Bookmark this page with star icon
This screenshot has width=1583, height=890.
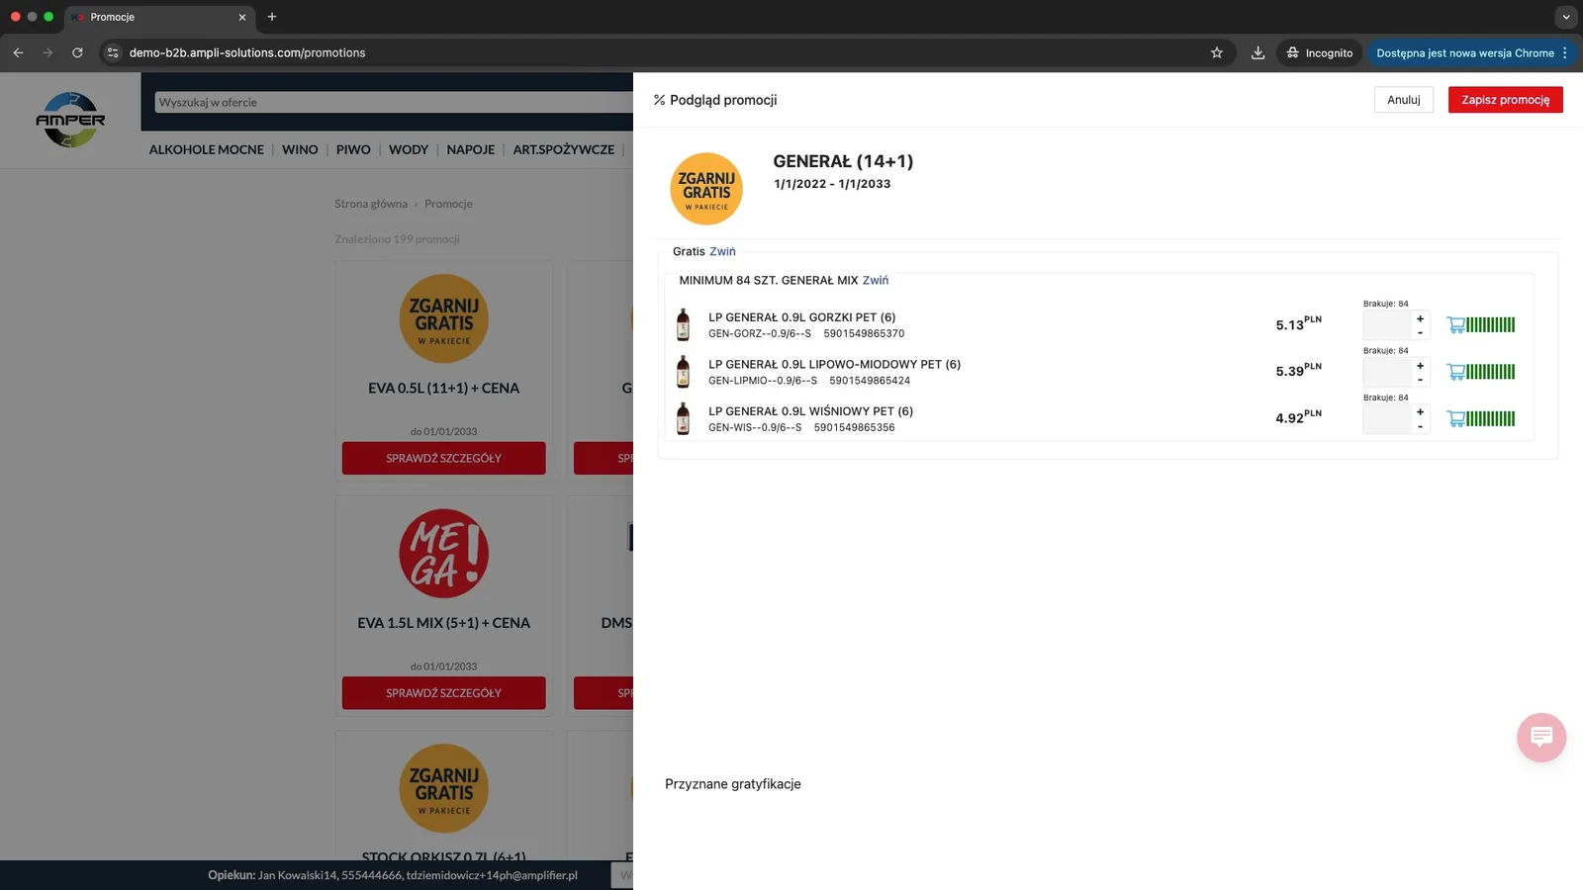pos(1217,52)
